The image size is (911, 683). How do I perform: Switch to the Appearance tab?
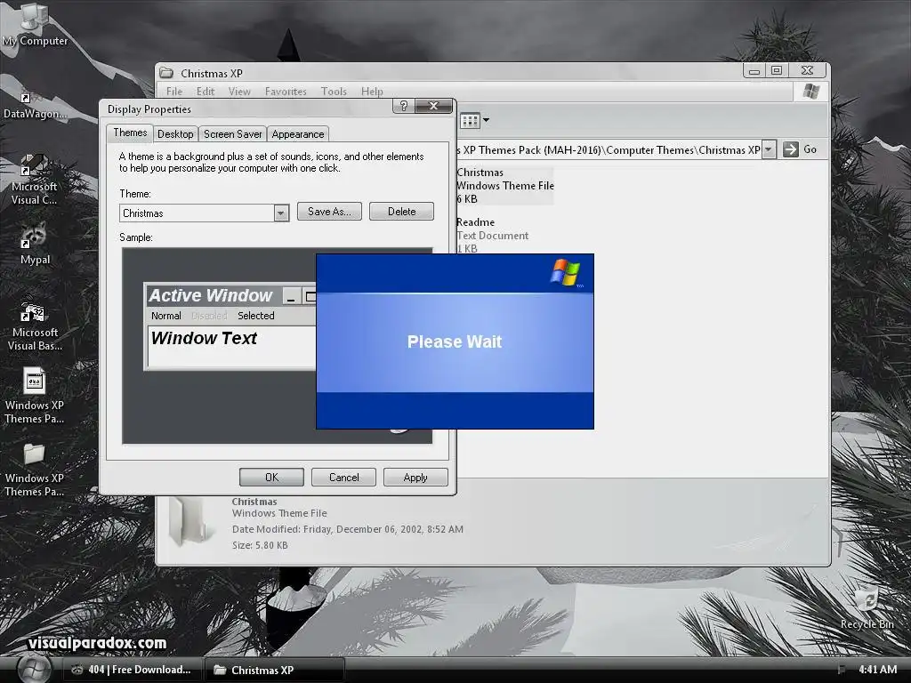(297, 134)
